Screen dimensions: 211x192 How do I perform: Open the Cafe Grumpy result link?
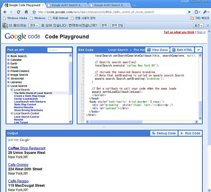pyautogui.click(x=18, y=164)
